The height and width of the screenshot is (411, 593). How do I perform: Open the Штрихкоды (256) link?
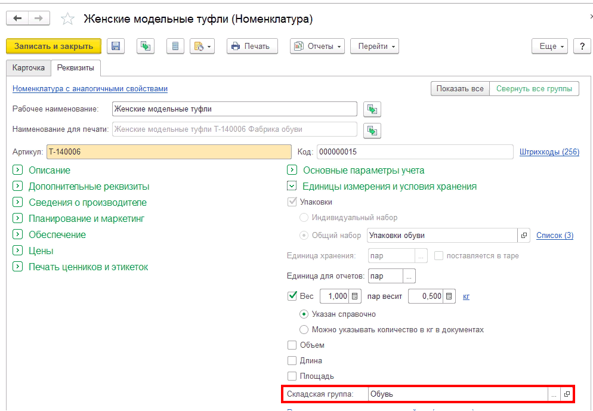tap(549, 152)
